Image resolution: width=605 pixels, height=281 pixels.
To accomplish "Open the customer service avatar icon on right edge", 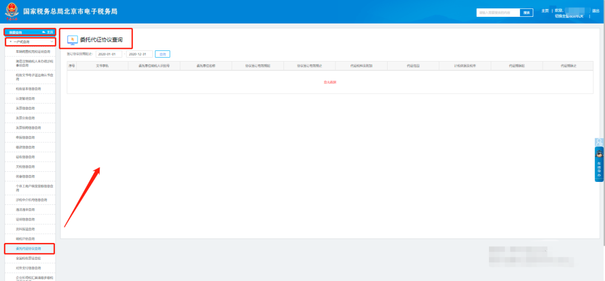I will coord(599,142).
